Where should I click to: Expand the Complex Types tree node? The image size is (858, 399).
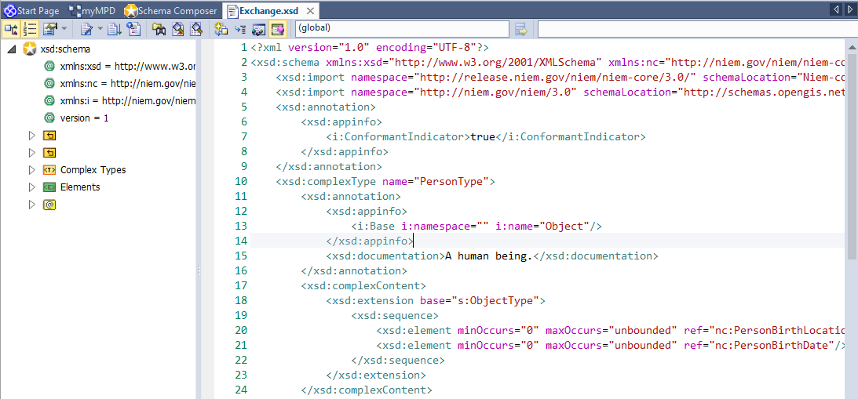32,170
